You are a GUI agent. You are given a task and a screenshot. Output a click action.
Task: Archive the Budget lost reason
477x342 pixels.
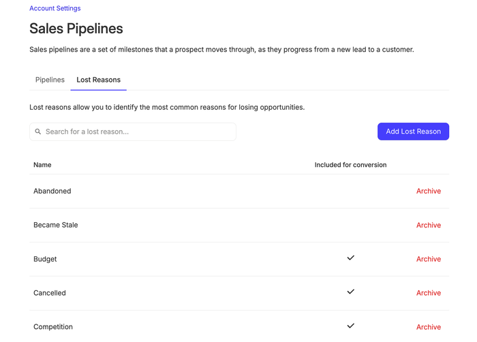428,260
